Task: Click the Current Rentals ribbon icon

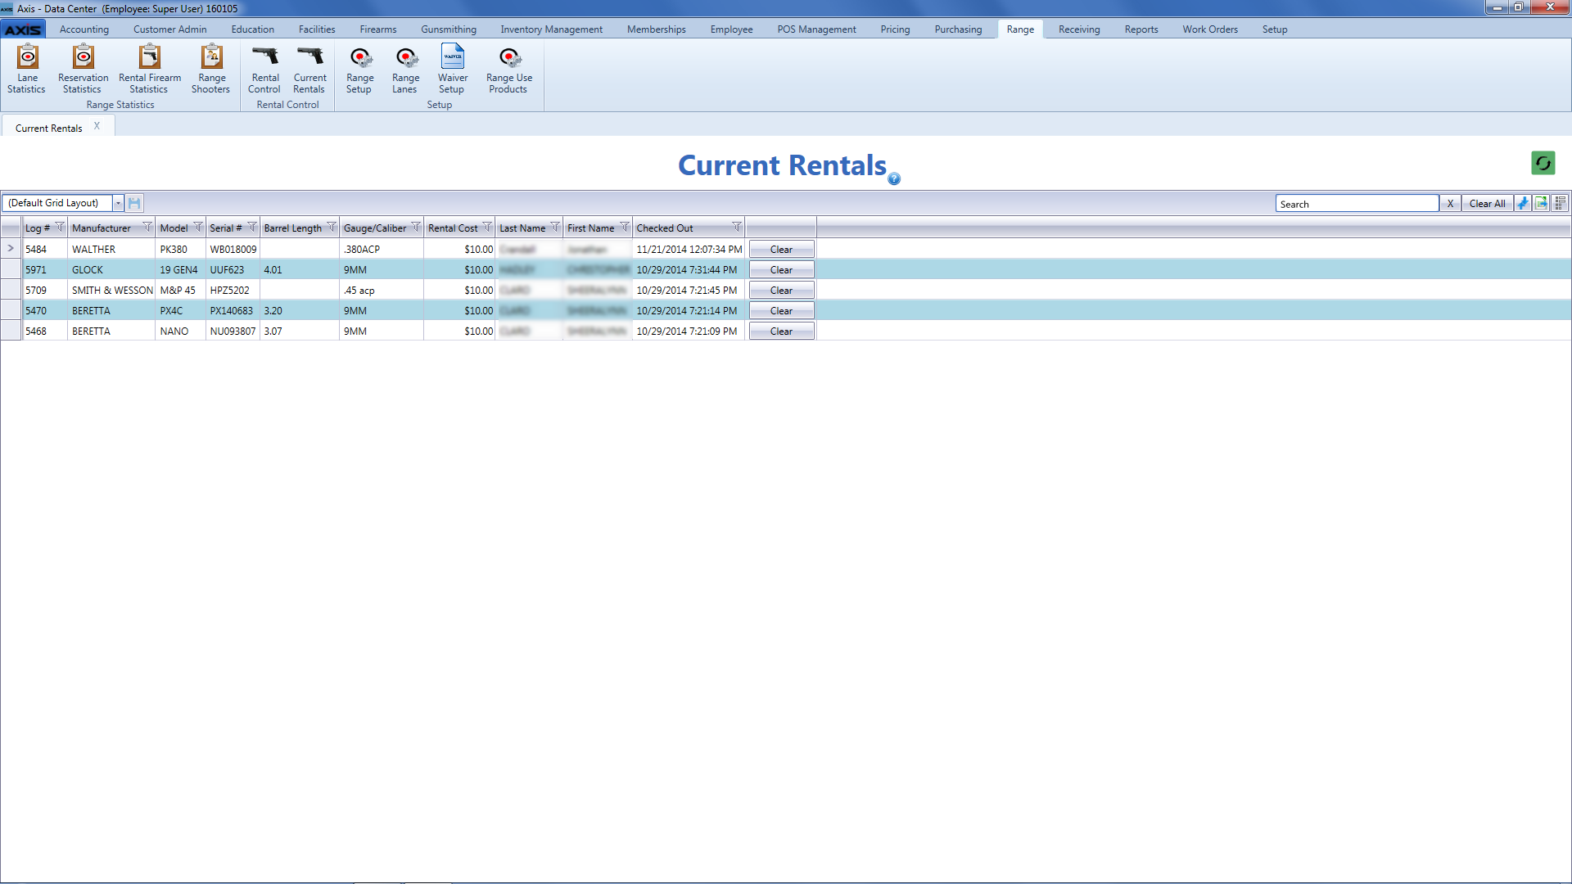Action: point(309,70)
